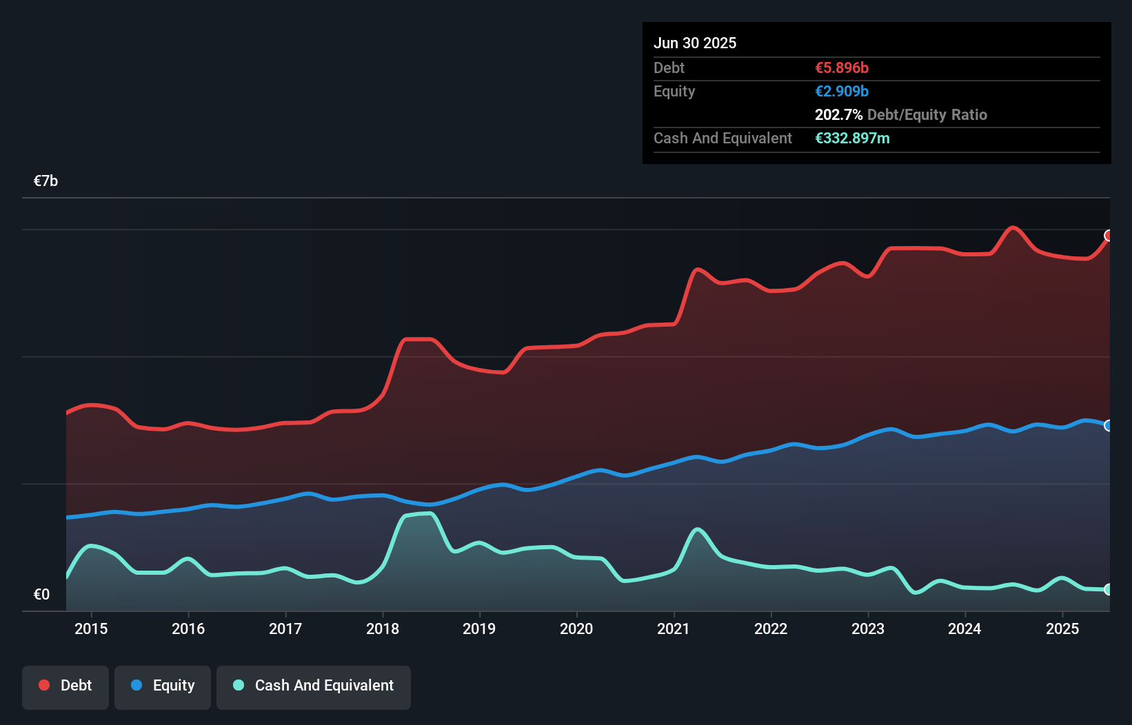Click the €0 axis label
Viewport: 1132px width, 725px height.
tap(41, 593)
